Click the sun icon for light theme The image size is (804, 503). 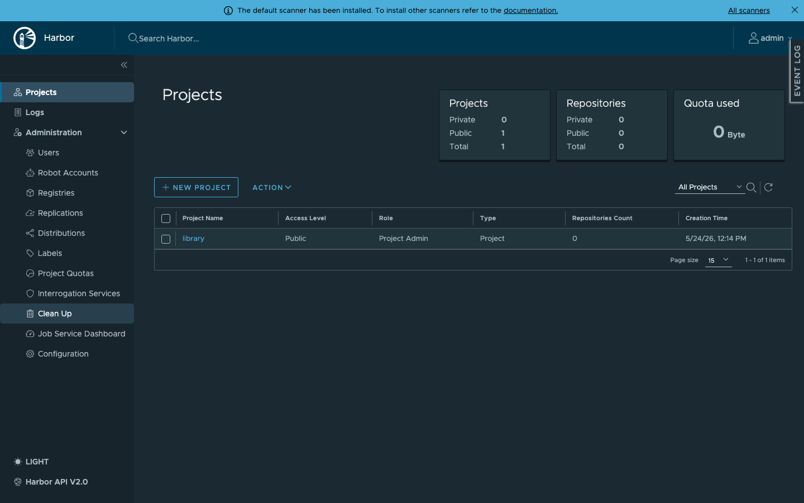[x=18, y=462]
